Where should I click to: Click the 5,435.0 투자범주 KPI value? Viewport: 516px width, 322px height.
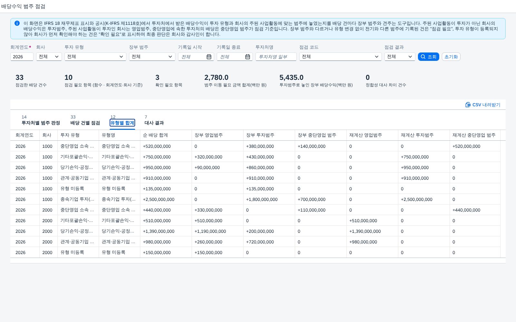pos(292,78)
